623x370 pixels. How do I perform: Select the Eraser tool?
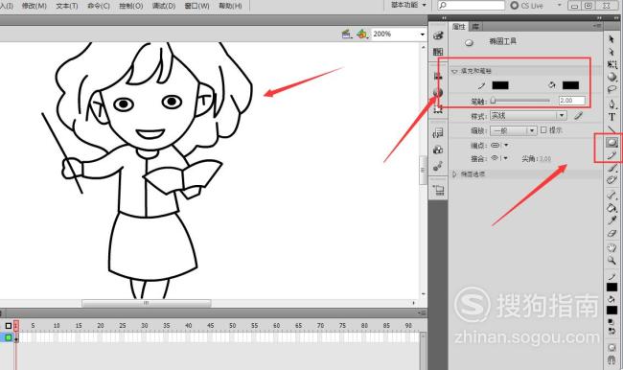click(611, 234)
